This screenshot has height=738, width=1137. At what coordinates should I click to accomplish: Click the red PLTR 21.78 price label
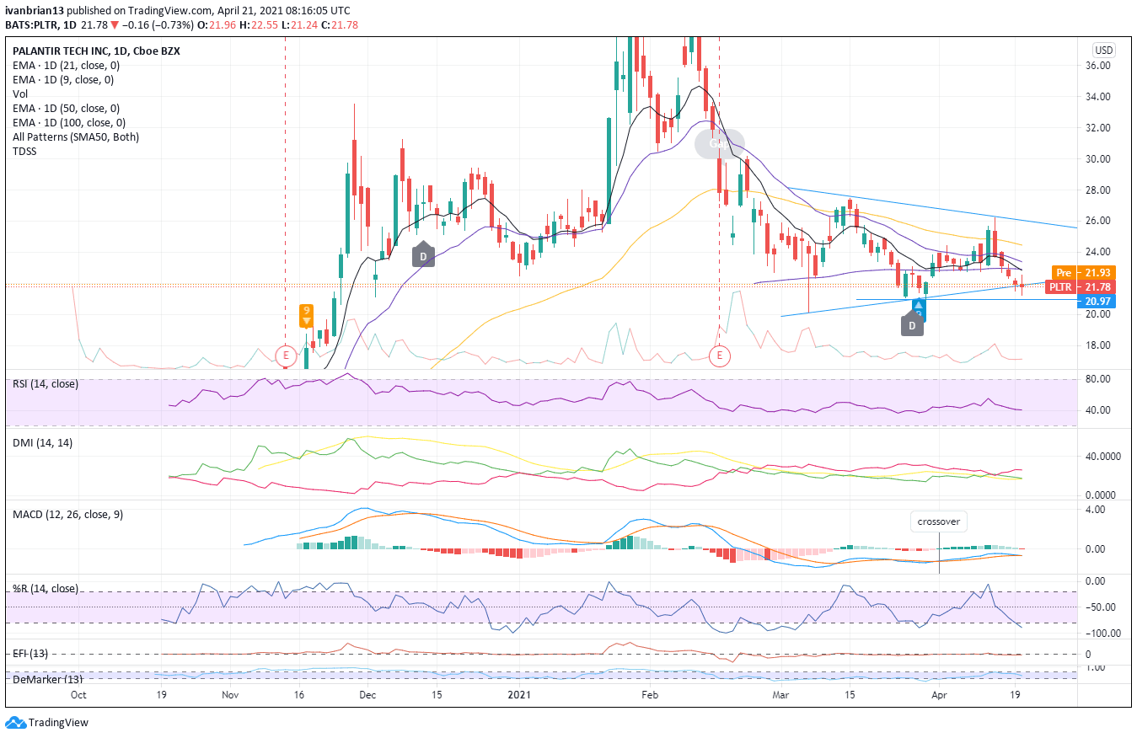pyautogui.click(x=1081, y=287)
